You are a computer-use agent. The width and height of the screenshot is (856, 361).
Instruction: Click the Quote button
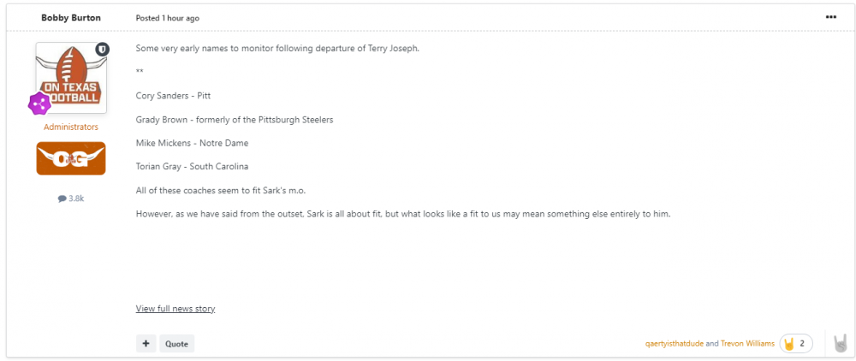pos(176,343)
